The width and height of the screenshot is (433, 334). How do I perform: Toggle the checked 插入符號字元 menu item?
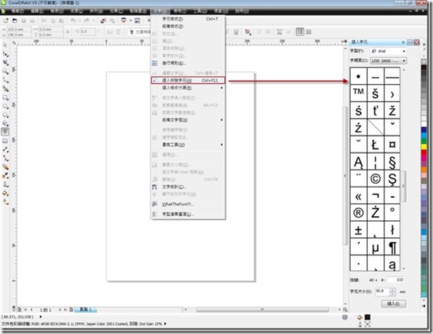[188, 80]
